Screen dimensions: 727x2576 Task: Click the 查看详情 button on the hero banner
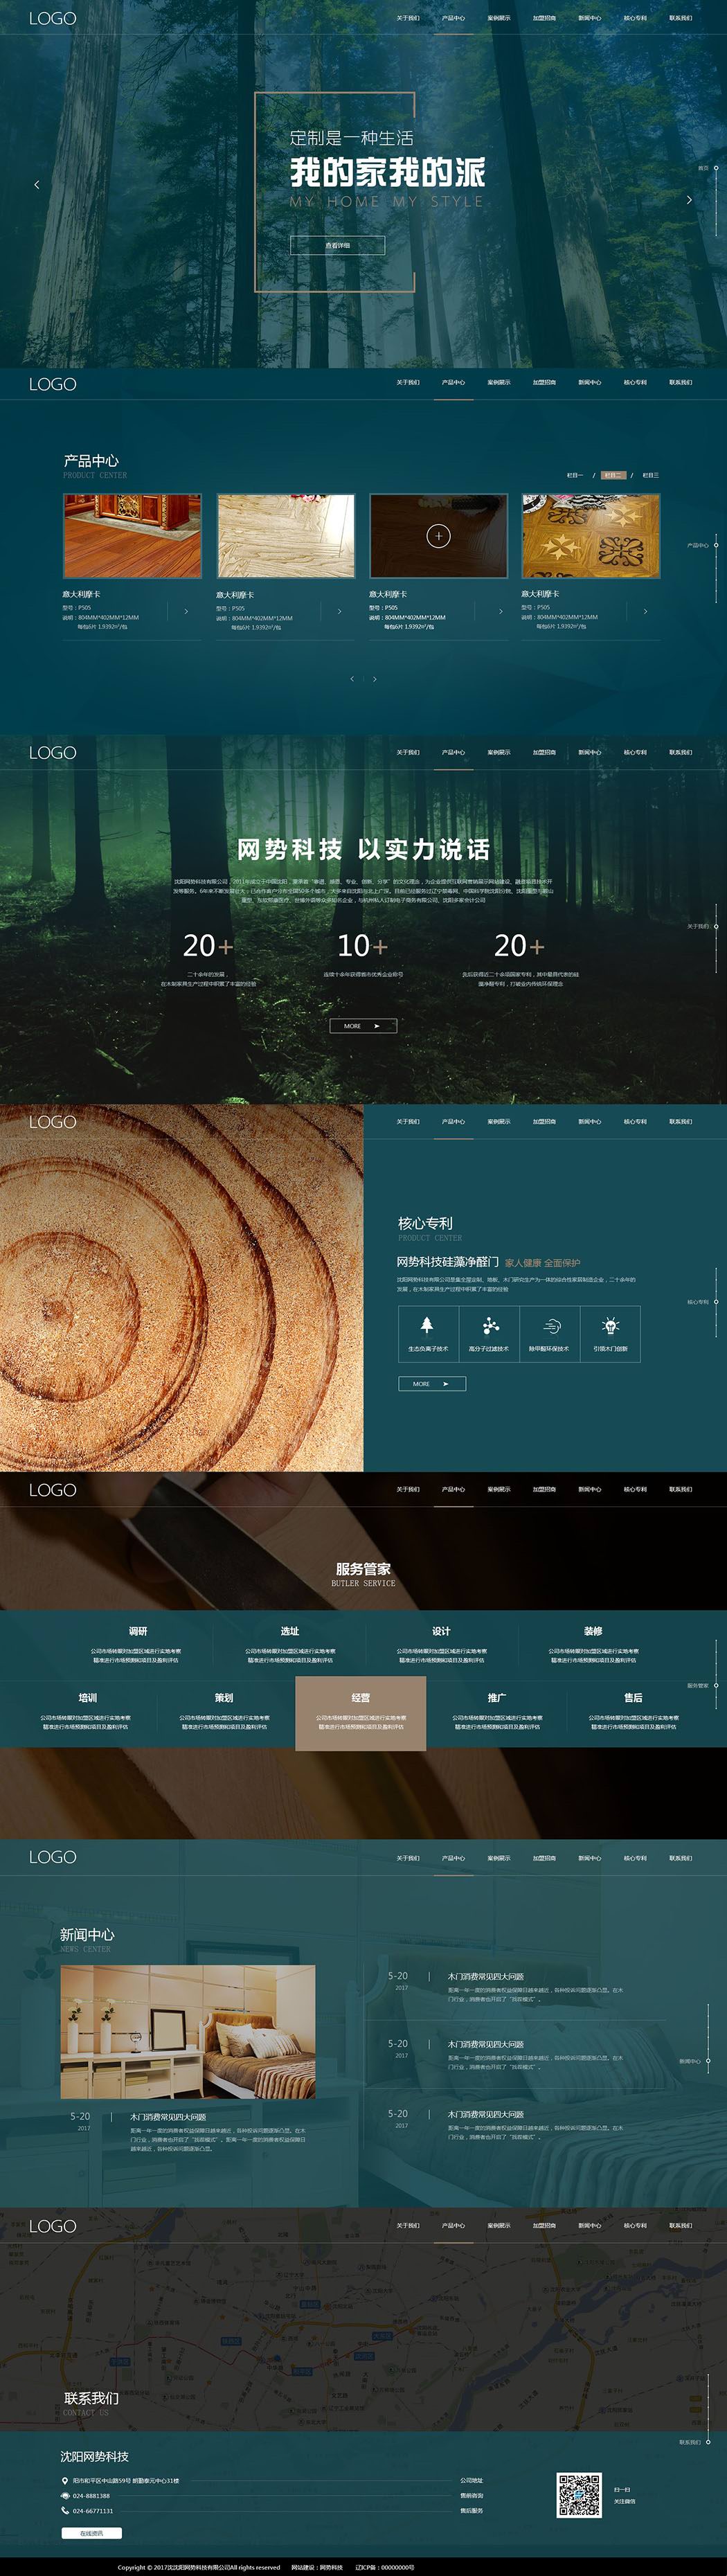point(337,245)
